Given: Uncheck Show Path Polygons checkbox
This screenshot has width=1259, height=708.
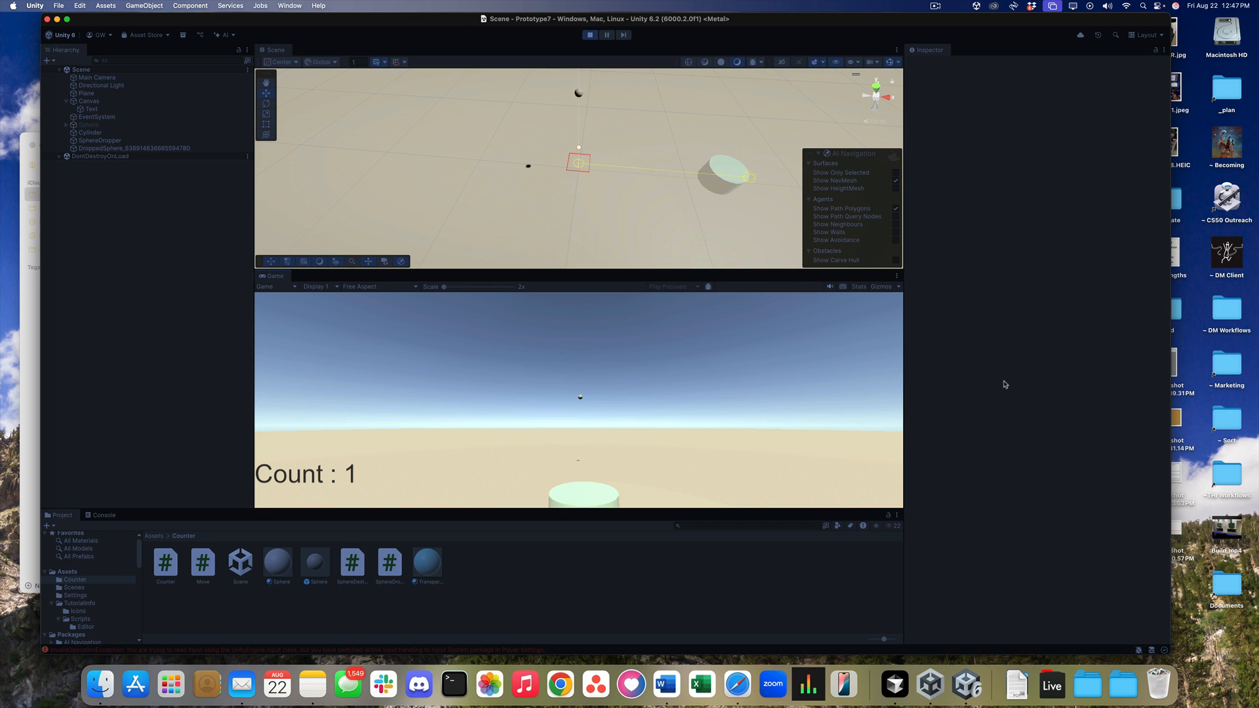Looking at the screenshot, I should [x=896, y=208].
